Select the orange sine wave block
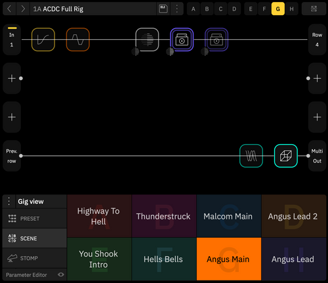 78,39
